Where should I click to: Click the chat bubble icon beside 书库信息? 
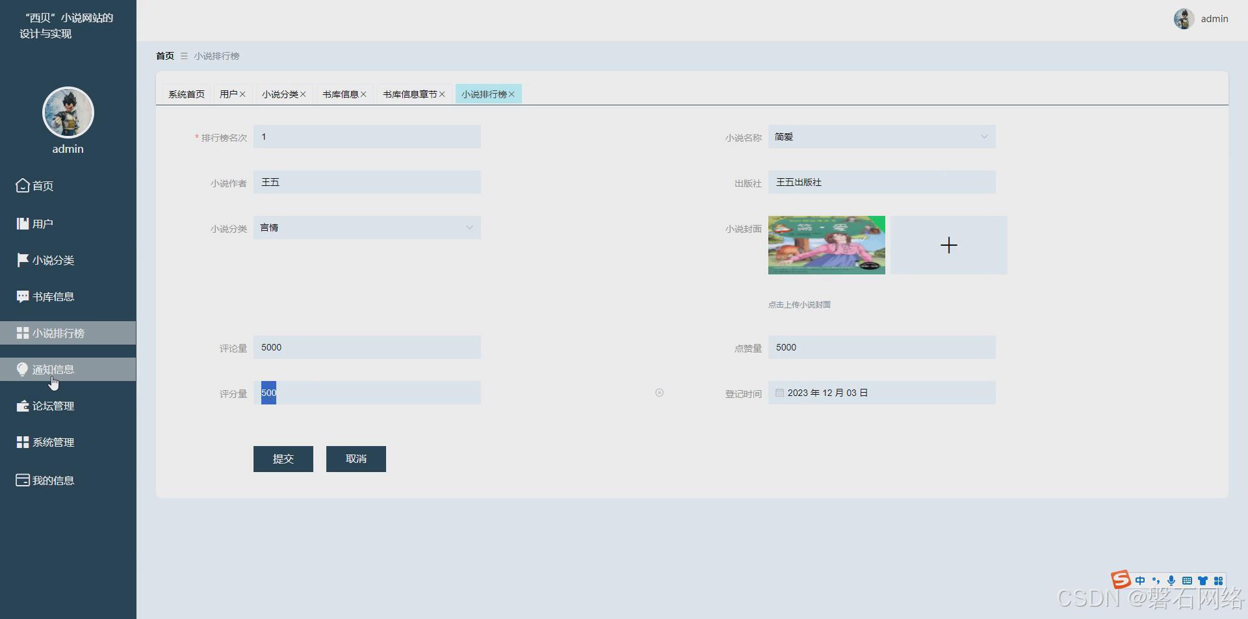pyautogui.click(x=23, y=296)
